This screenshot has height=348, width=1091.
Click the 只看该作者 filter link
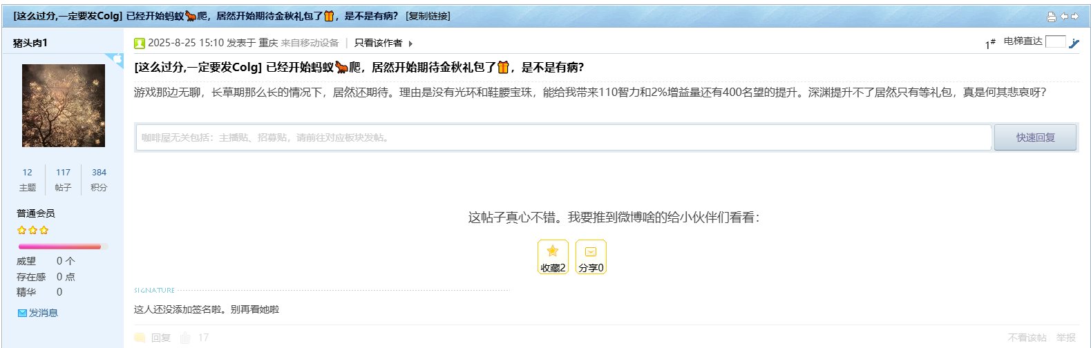point(378,43)
